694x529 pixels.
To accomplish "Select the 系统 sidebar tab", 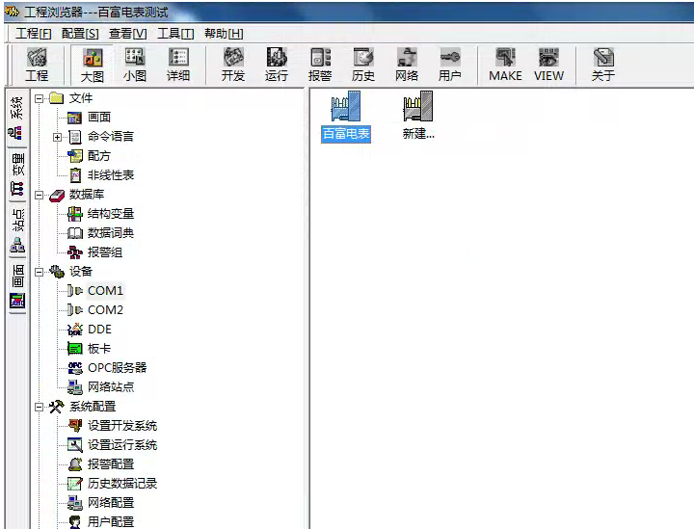I will [x=16, y=119].
